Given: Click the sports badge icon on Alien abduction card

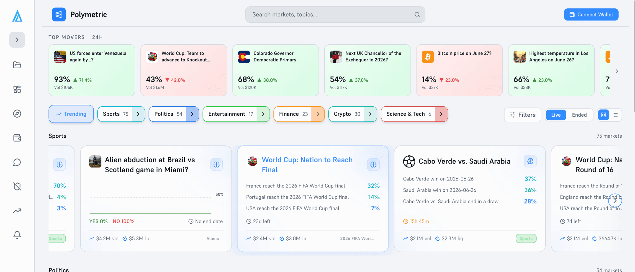Looking at the screenshot, I should pyautogui.click(x=216, y=164).
